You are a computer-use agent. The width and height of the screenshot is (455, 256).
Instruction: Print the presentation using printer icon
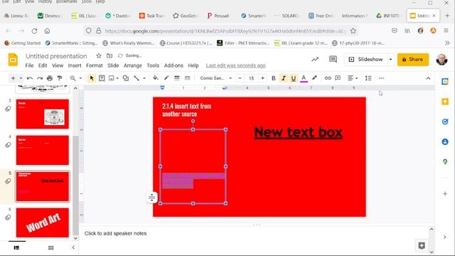click(x=50, y=78)
